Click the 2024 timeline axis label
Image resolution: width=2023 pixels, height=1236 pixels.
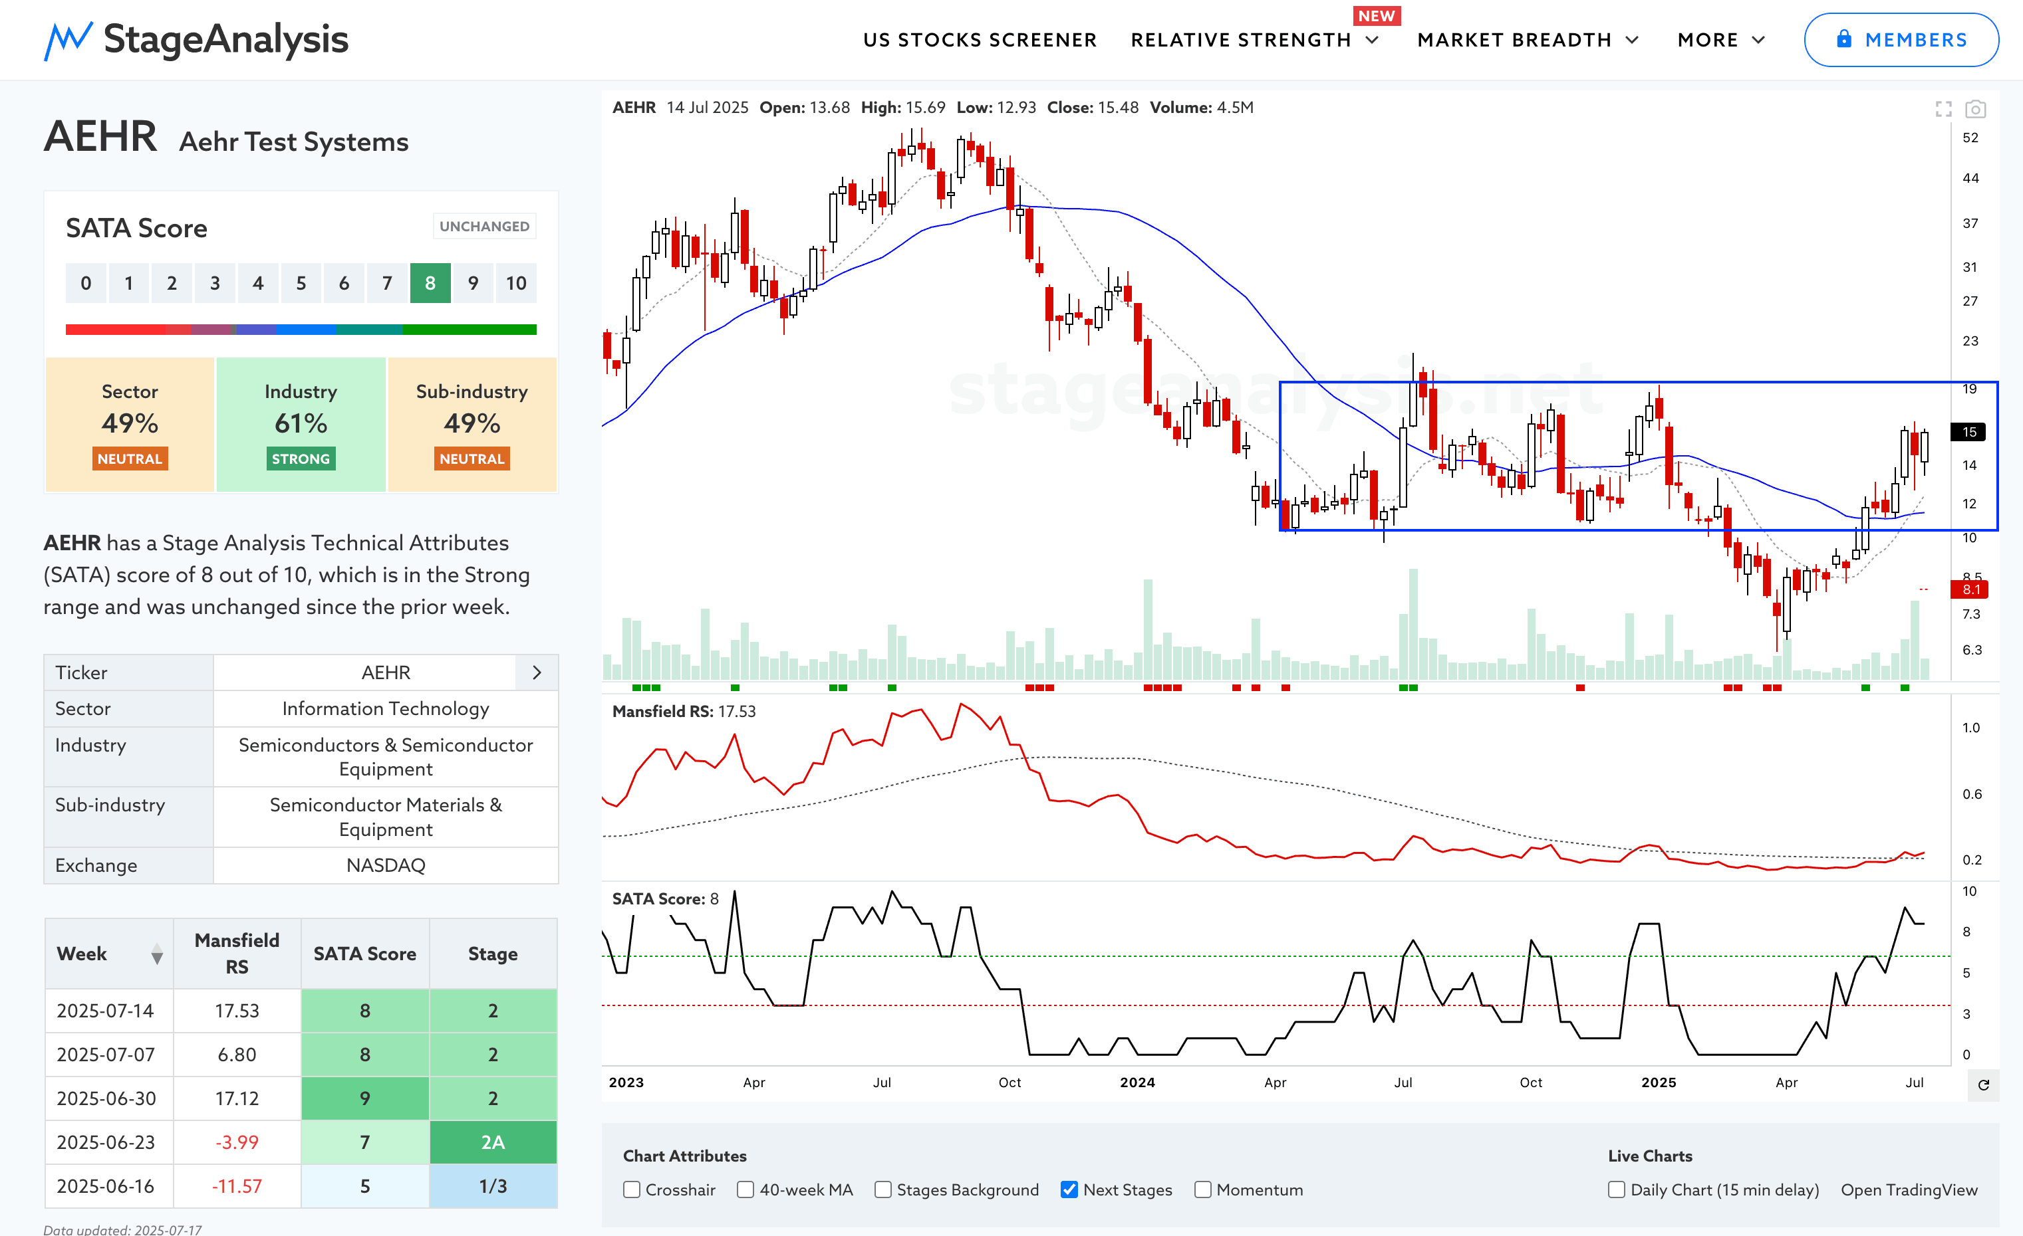[1137, 1082]
